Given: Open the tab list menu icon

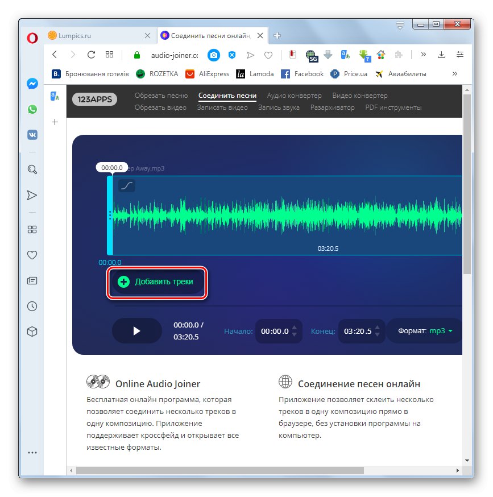Looking at the screenshot, I should click(400, 25).
